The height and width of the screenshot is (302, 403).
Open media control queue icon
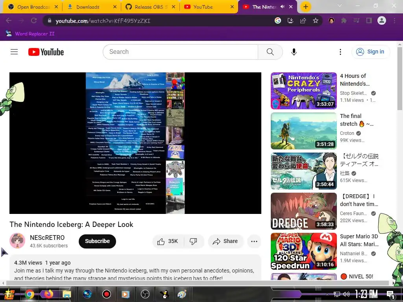(356, 20)
